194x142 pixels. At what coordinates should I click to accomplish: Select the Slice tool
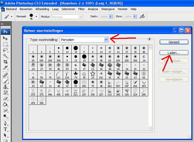tap(5, 68)
